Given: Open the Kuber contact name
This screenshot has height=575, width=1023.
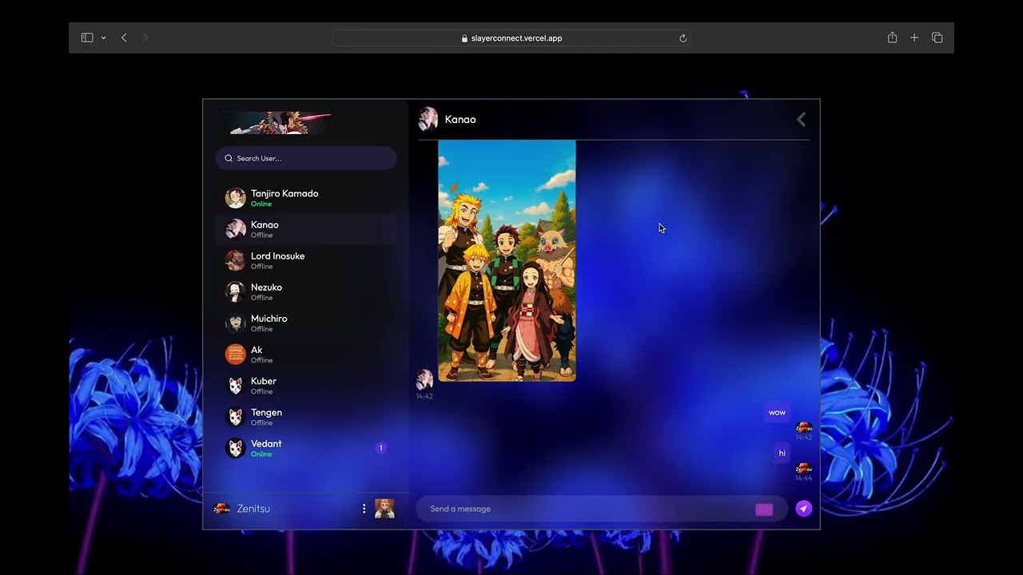Looking at the screenshot, I should click(264, 381).
